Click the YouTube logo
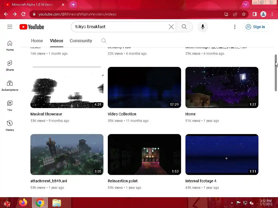The height and width of the screenshot is (208, 278). 32,27
